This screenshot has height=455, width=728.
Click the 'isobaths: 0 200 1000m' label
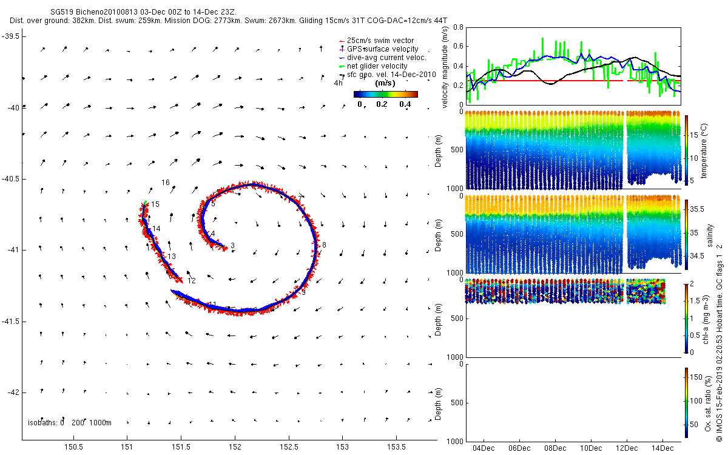[x=70, y=422]
